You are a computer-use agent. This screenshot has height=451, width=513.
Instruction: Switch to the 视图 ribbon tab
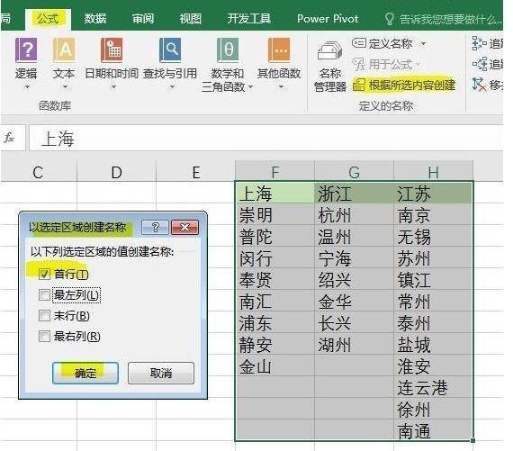(190, 19)
